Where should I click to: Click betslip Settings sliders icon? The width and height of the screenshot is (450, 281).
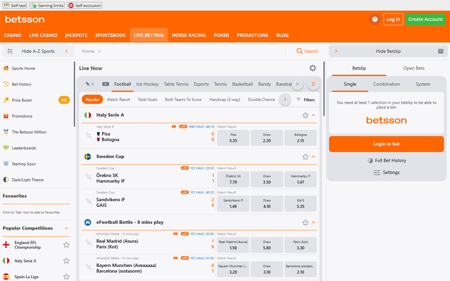pyautogui.click(x=377, y=172)
